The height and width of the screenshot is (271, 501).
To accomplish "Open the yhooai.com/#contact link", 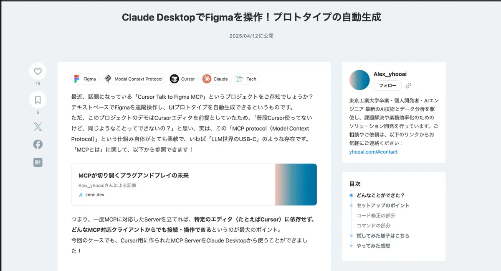I will pyautogui.click(x=373, y=152).
